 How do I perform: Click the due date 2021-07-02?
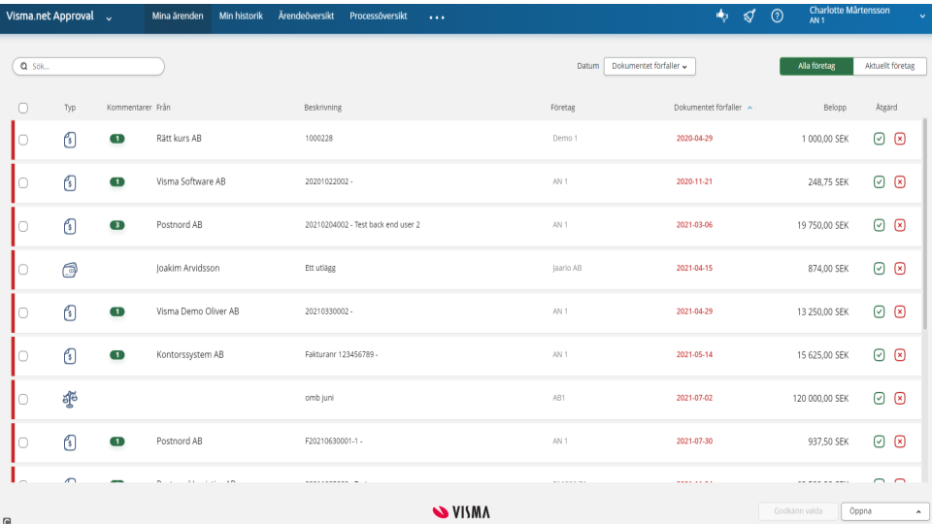[x=694, y=398]
